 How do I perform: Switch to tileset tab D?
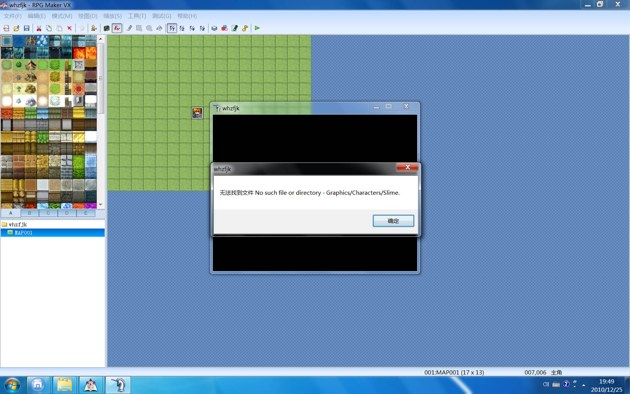tap(67, 213)
